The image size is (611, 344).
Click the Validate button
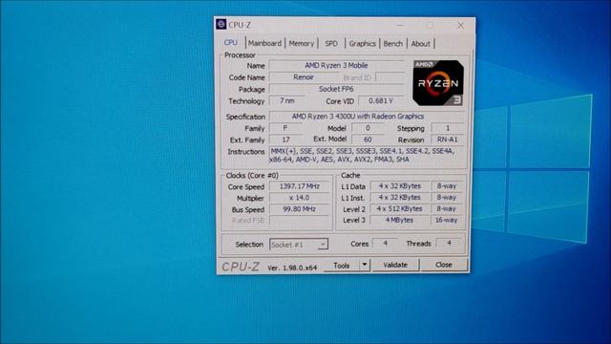click(395, 265)
